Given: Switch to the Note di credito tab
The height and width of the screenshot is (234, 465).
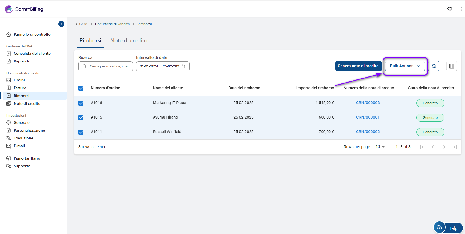Looking at the screenshot, I should click(x=129, y=40).
